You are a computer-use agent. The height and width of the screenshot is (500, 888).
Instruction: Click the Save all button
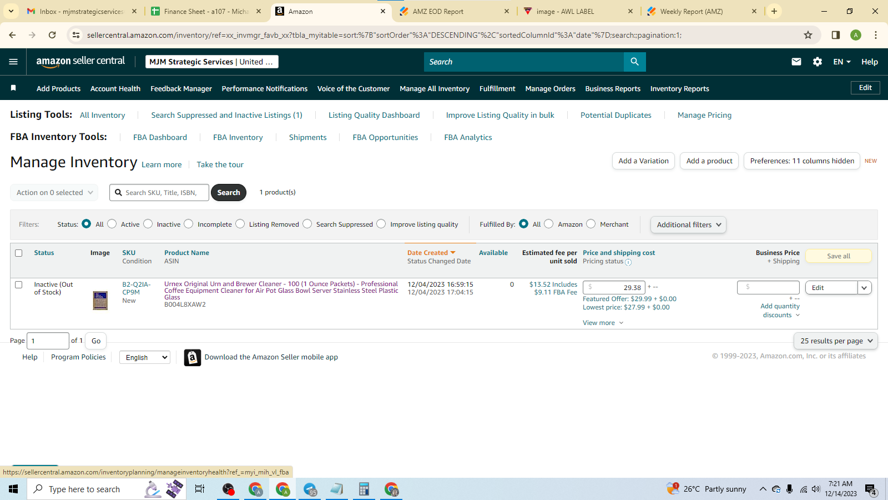[x=838, y=256]
